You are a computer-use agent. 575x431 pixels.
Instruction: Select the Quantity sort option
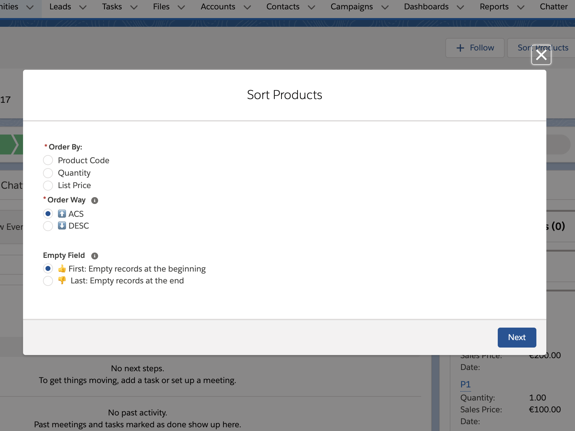click(x=48, y=173)
